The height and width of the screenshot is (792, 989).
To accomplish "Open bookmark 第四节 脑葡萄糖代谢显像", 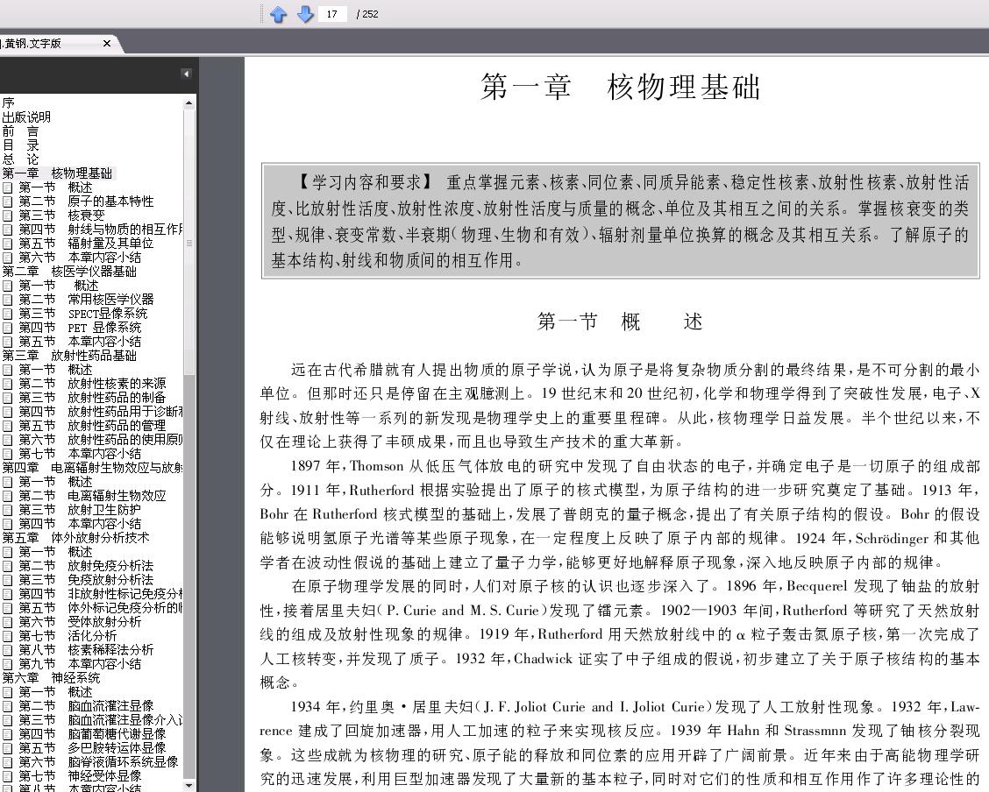I will 92,733.
